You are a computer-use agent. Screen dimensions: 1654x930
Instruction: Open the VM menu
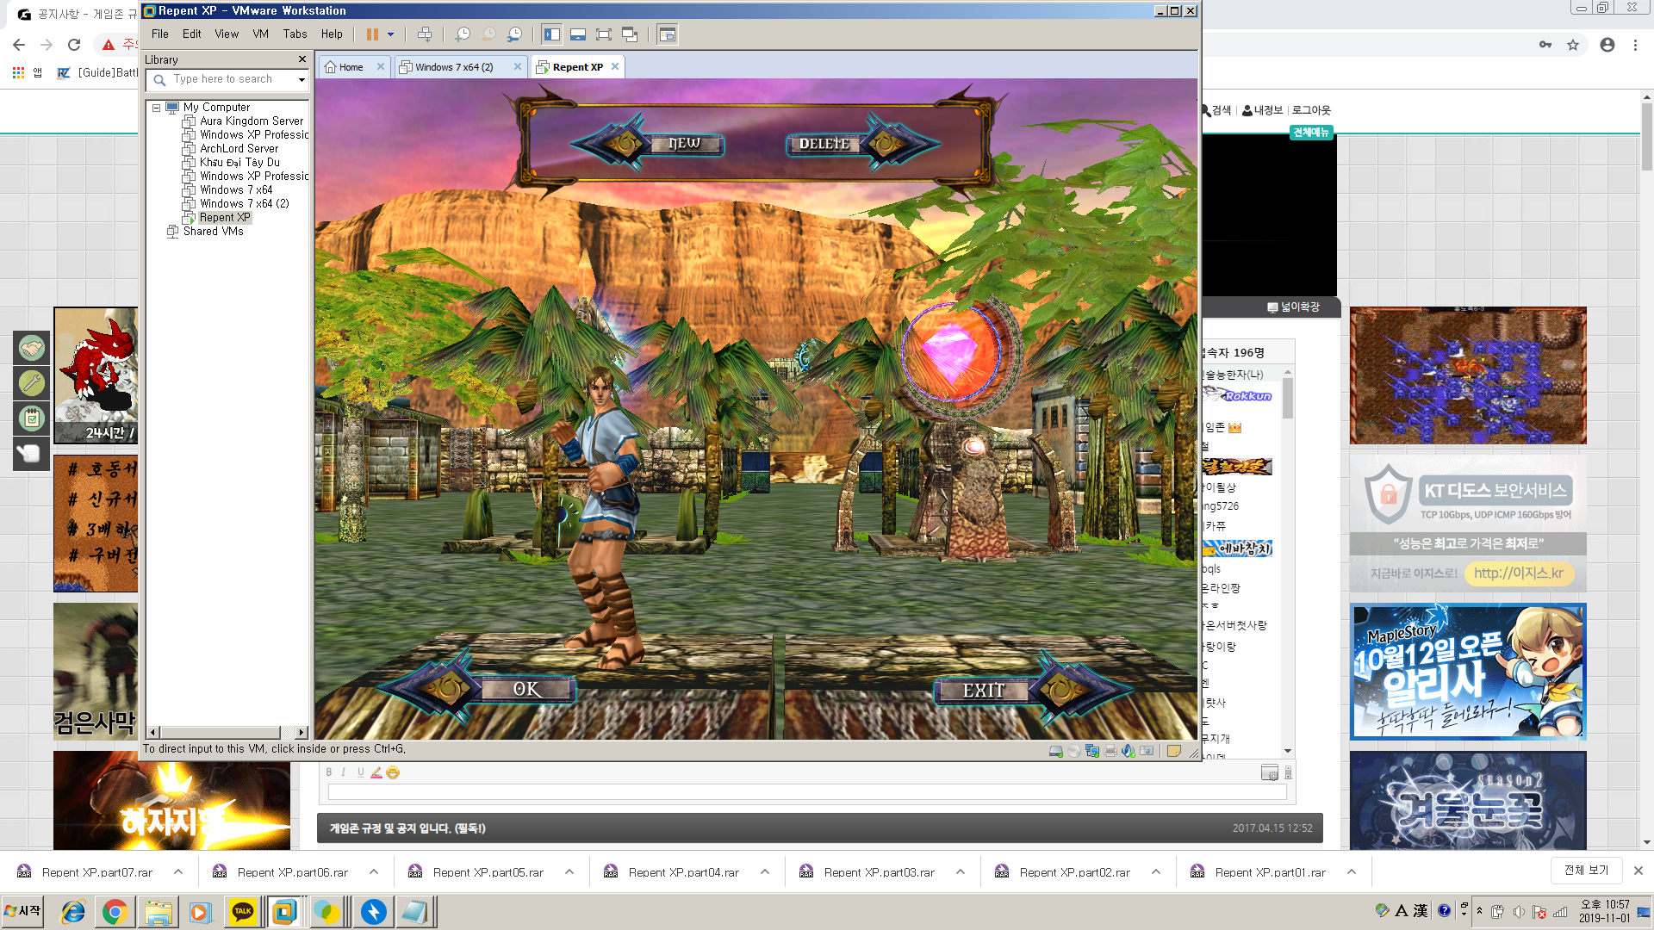click(260, 34)
